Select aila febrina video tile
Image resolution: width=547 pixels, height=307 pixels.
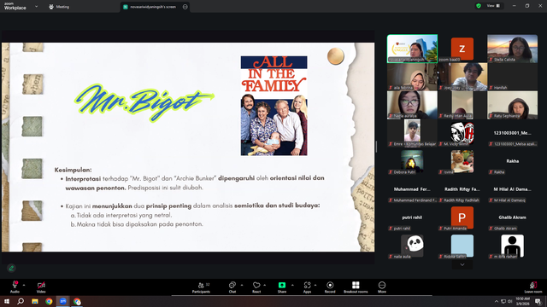(412, 77)
